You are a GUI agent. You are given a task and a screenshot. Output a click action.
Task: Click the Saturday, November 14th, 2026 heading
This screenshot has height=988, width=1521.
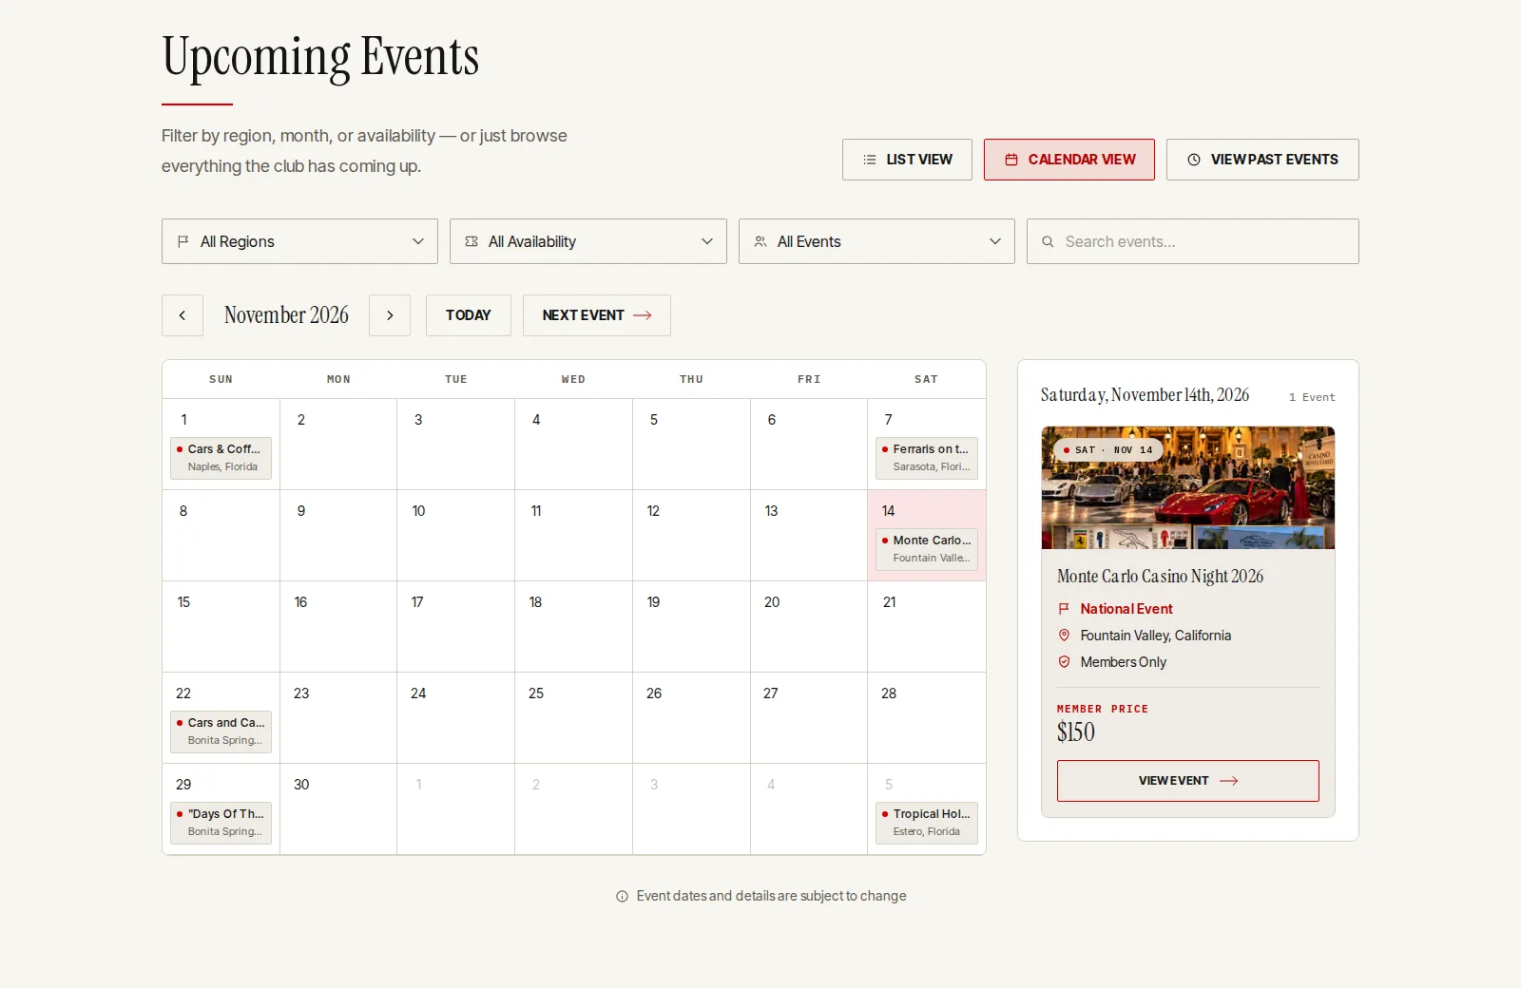click(1145, 395)
